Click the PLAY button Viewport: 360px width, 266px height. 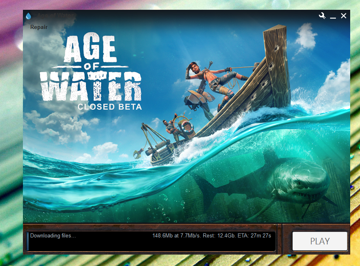[x=320, y=241]
